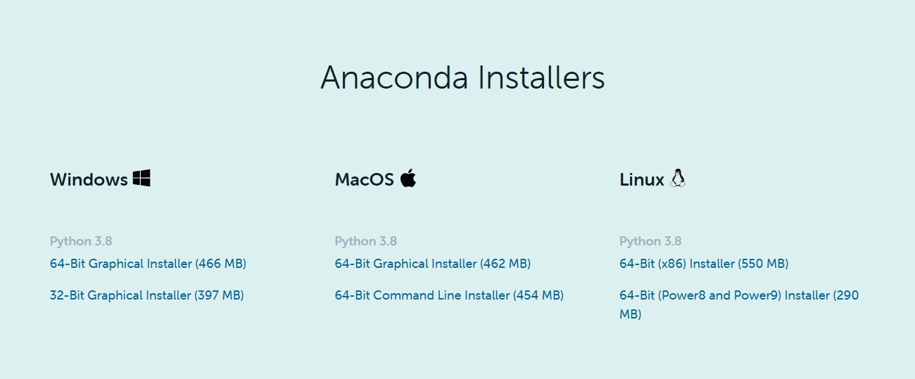This screenshot has width=915, height=379.
Task: Click the Windows logo icon
Action: [x=141, y=178]
